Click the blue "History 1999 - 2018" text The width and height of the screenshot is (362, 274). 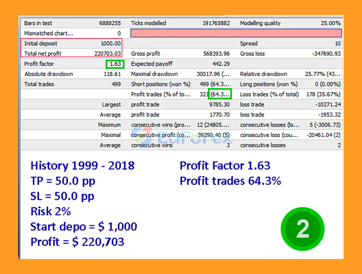click(x=83, y=166)
